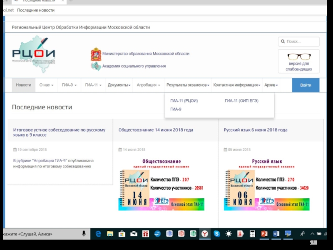Open PowerPoint from the taskbar
This screenshot has height=250, width=333.
[x=264, y=234]
